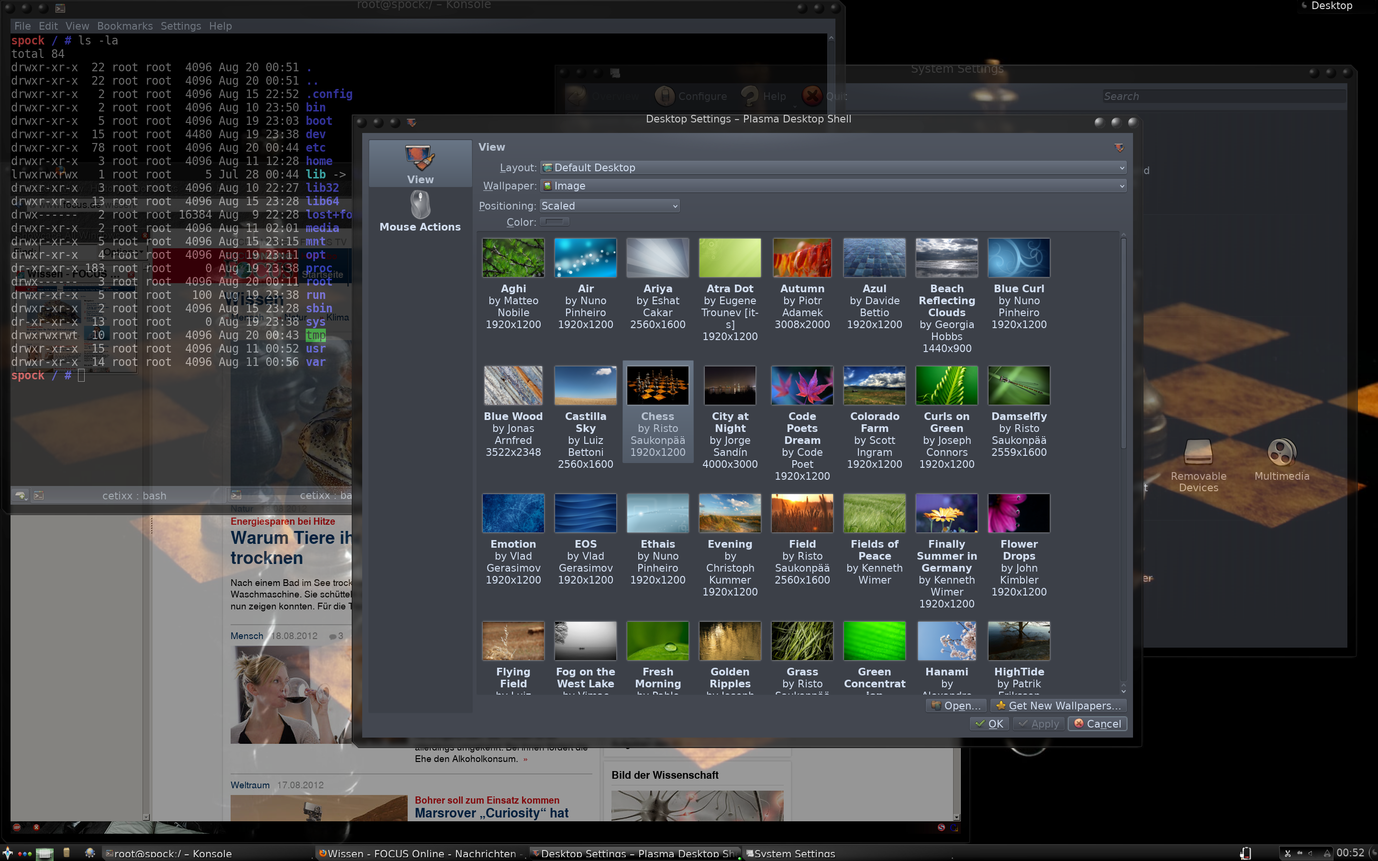
Task: Select the Autumn wallpaper thumbnail
Action: pyautogui.click(x=802, y=258)
